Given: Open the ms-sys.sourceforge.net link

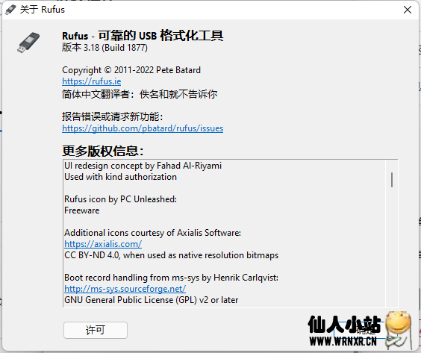Looking at the screenshot, I should click(125, 289).
